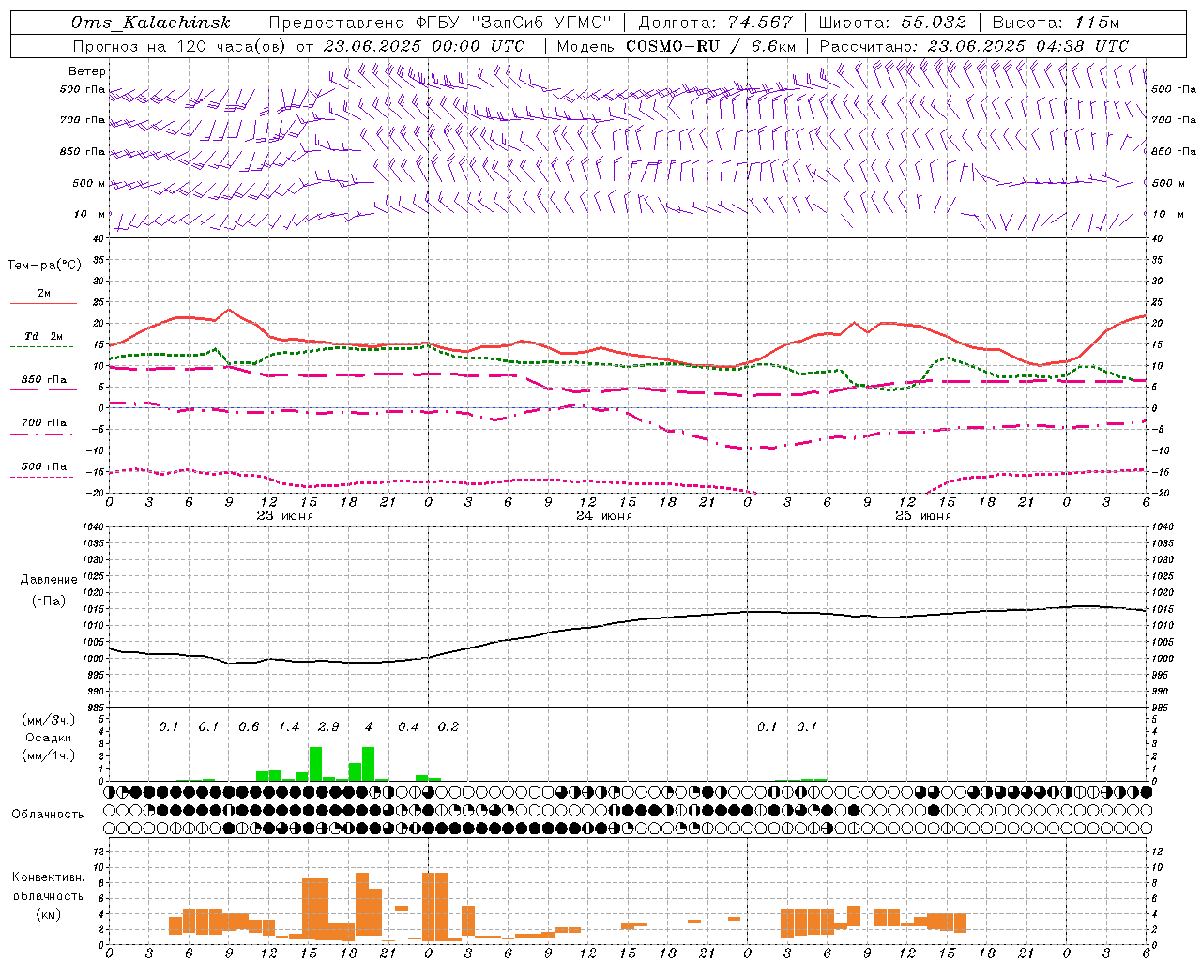Click the latitude value Широта: 55.032
Screen dimensions: 1201x961
click(892, 23)
